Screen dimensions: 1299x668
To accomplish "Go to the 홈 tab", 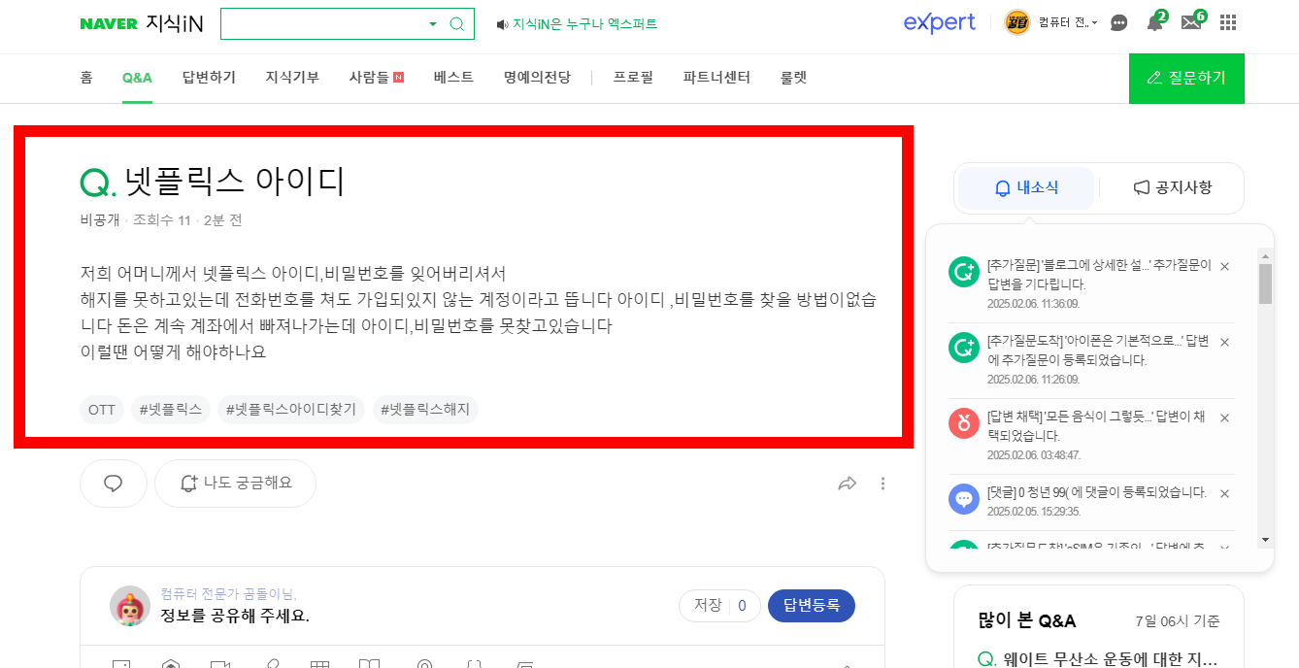I will [x=86, y=78].
